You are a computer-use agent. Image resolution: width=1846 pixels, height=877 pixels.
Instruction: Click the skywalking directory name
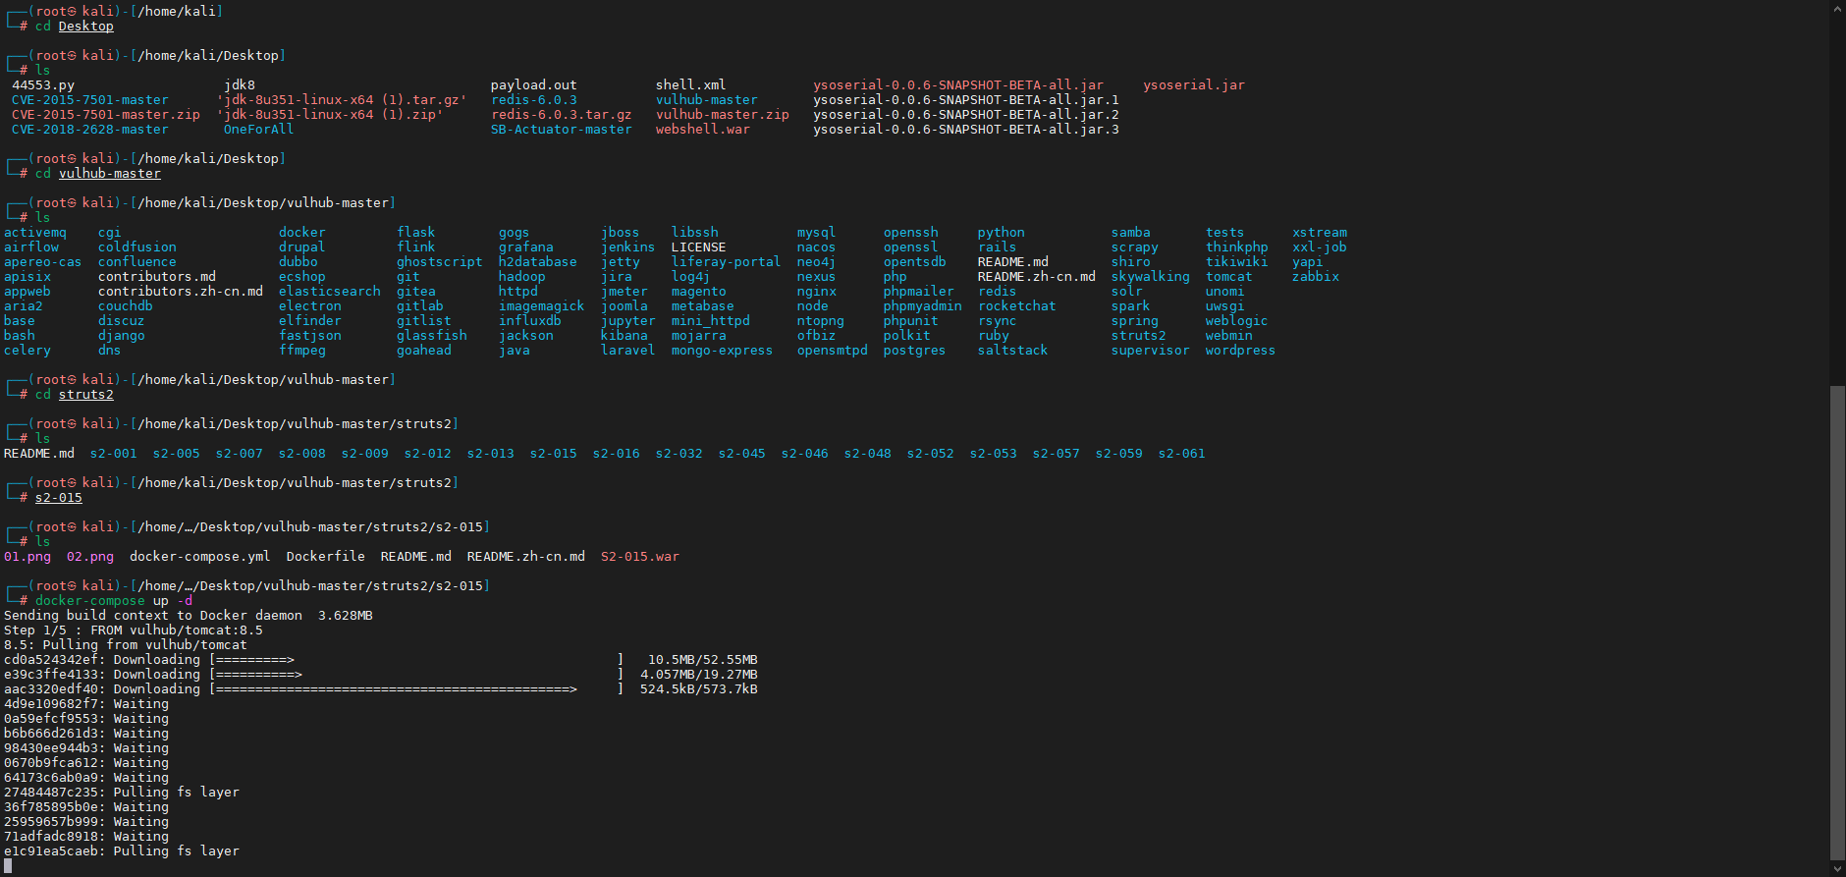tap(1151, 277)
